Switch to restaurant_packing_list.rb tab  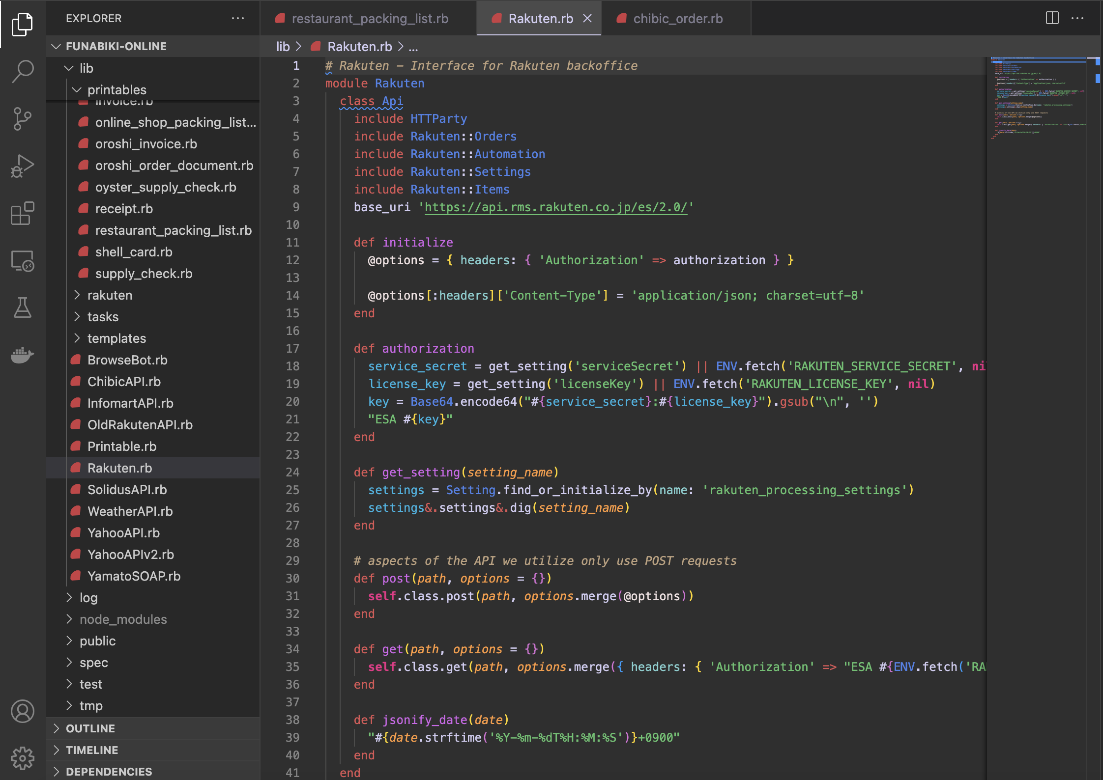point(368,19)
